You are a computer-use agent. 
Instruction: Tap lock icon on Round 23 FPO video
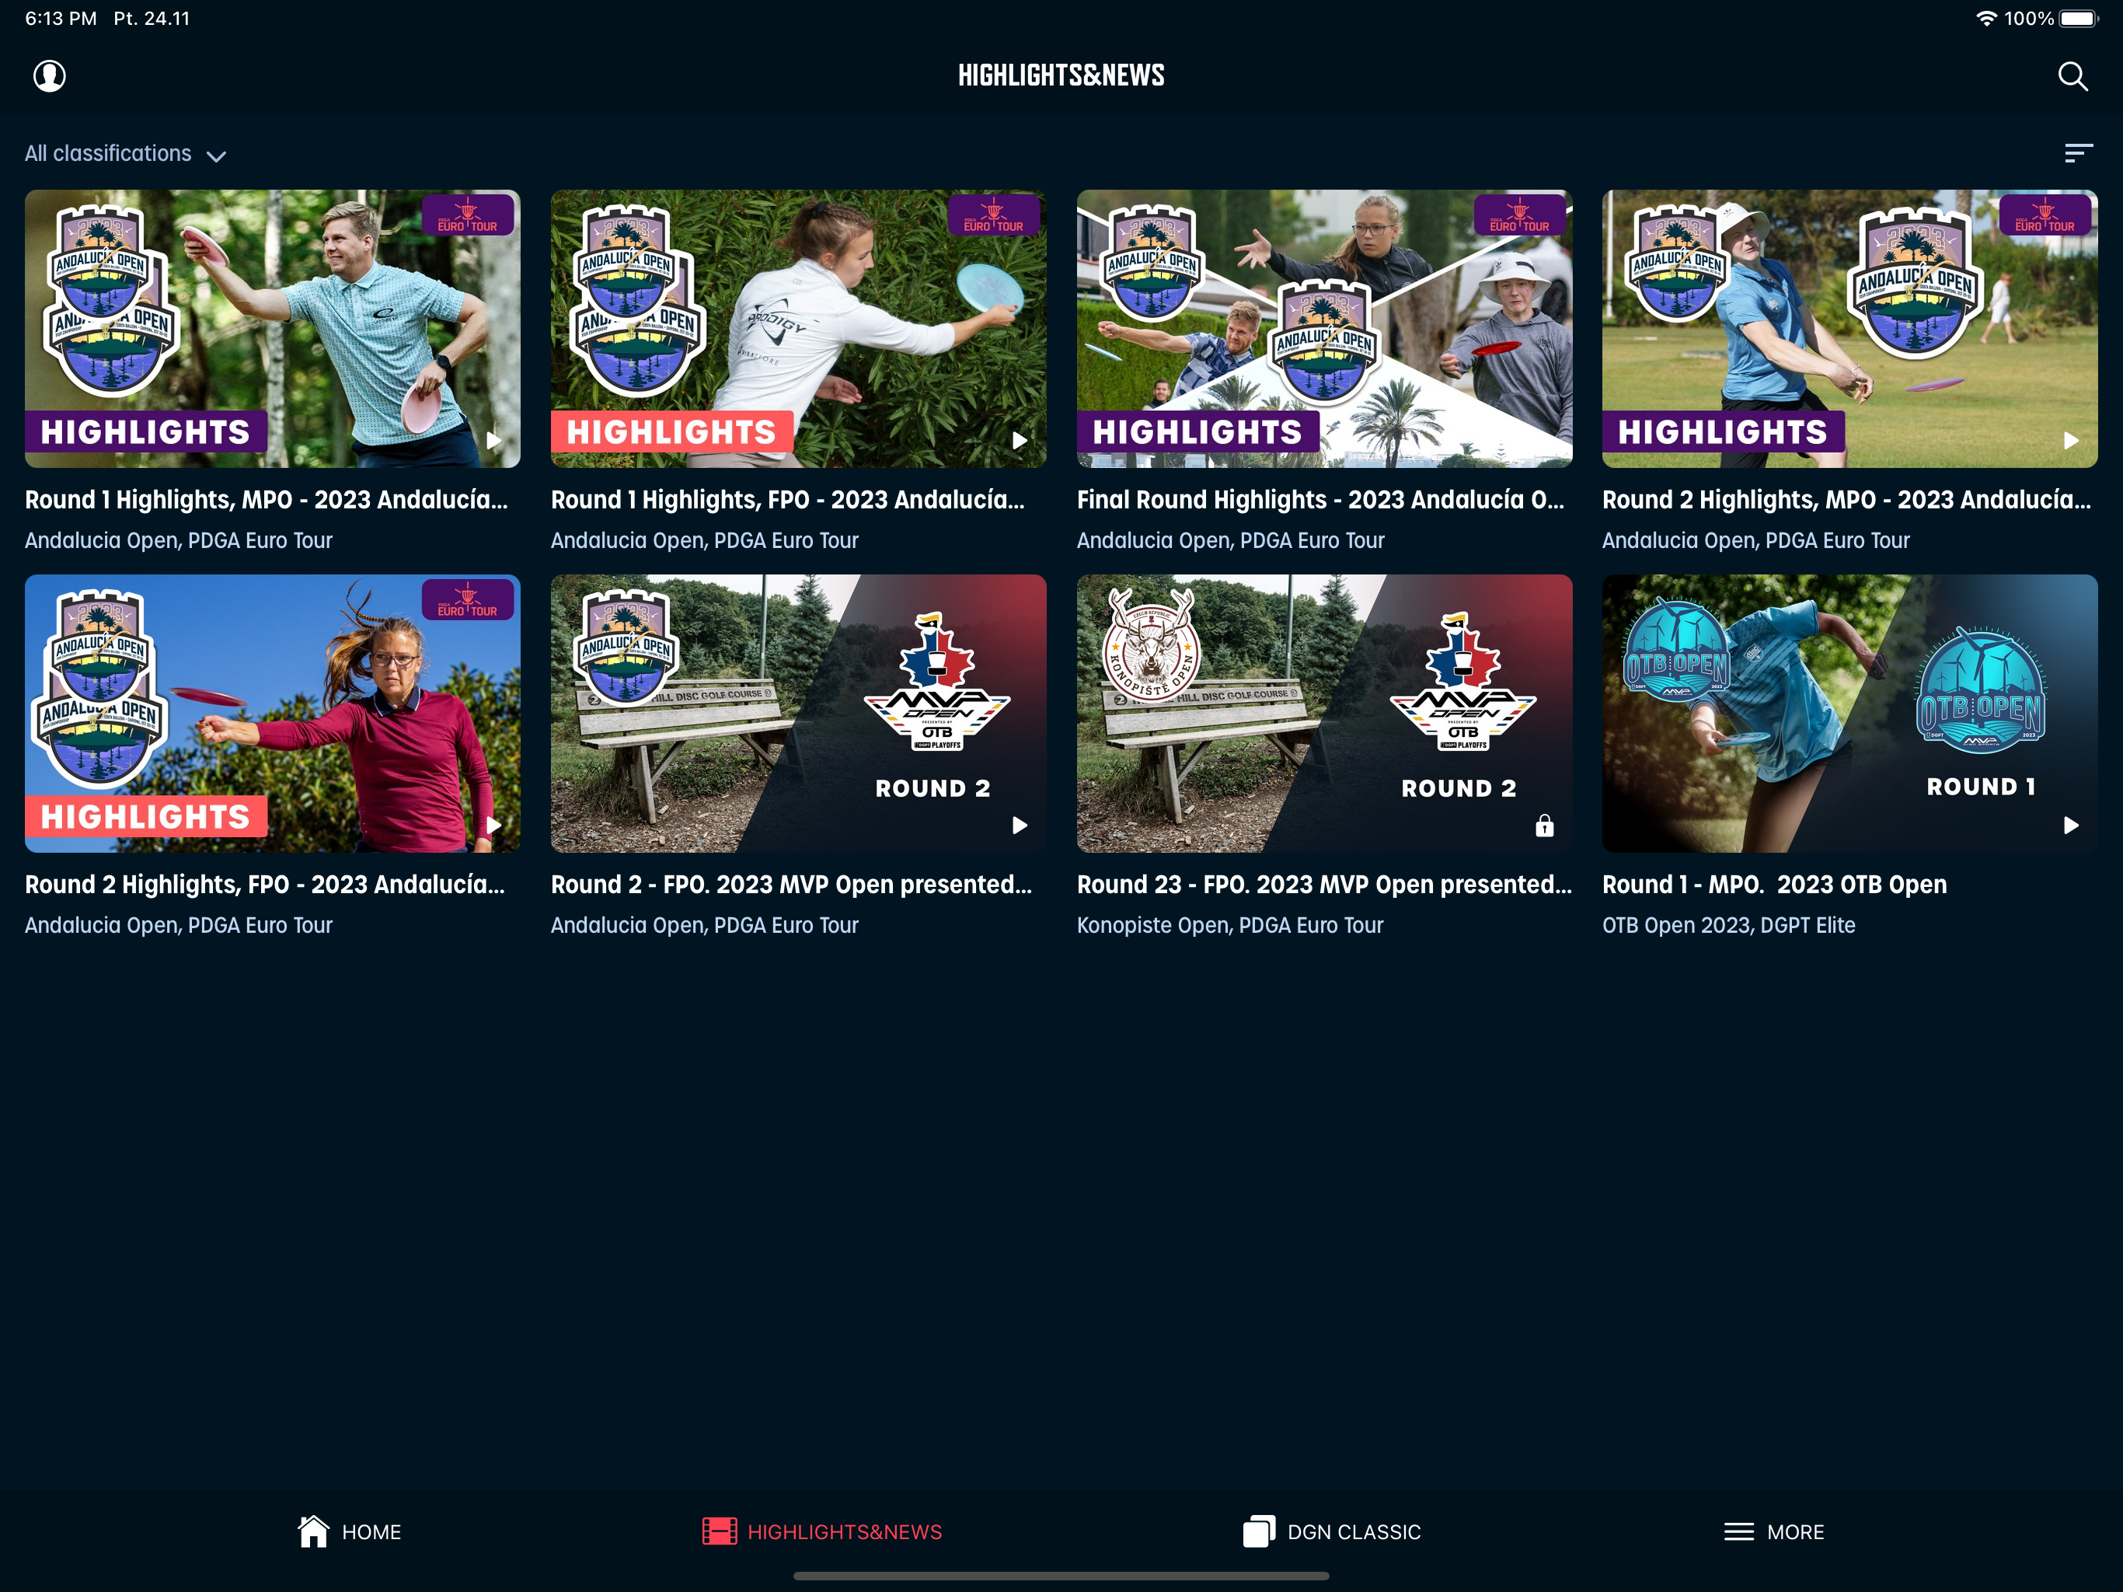1544,825
